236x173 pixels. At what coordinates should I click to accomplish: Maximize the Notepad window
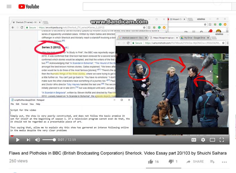click(x=121, y=100)
